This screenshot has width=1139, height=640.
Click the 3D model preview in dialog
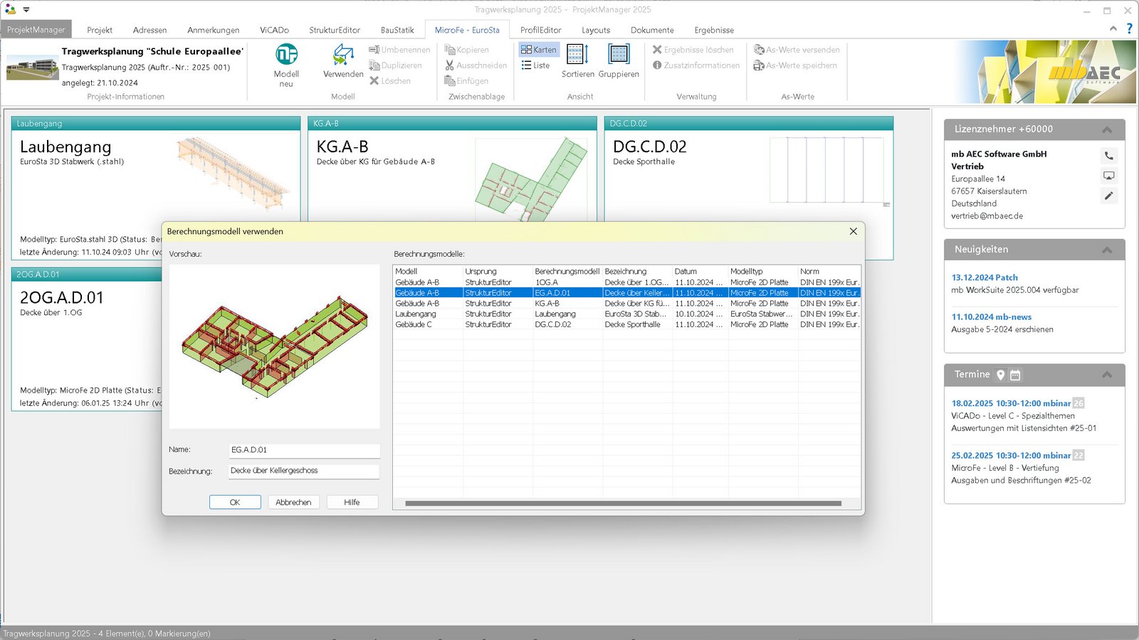(274, 346)
